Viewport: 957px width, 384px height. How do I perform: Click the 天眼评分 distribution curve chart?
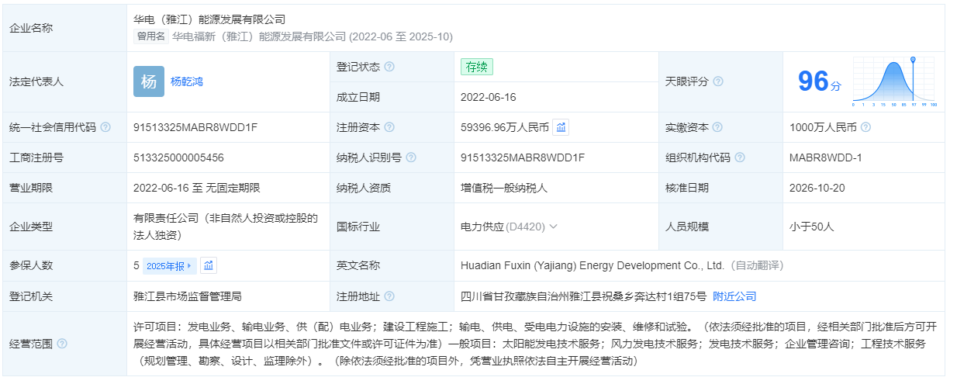pyautogui.click(x=893, y=81)
